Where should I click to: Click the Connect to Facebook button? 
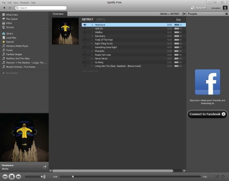pyautogui.click(x=207, y=114)
